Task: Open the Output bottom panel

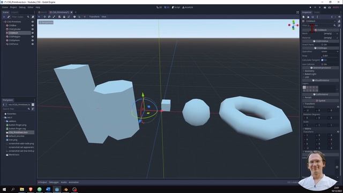Action: click(42, 182)
